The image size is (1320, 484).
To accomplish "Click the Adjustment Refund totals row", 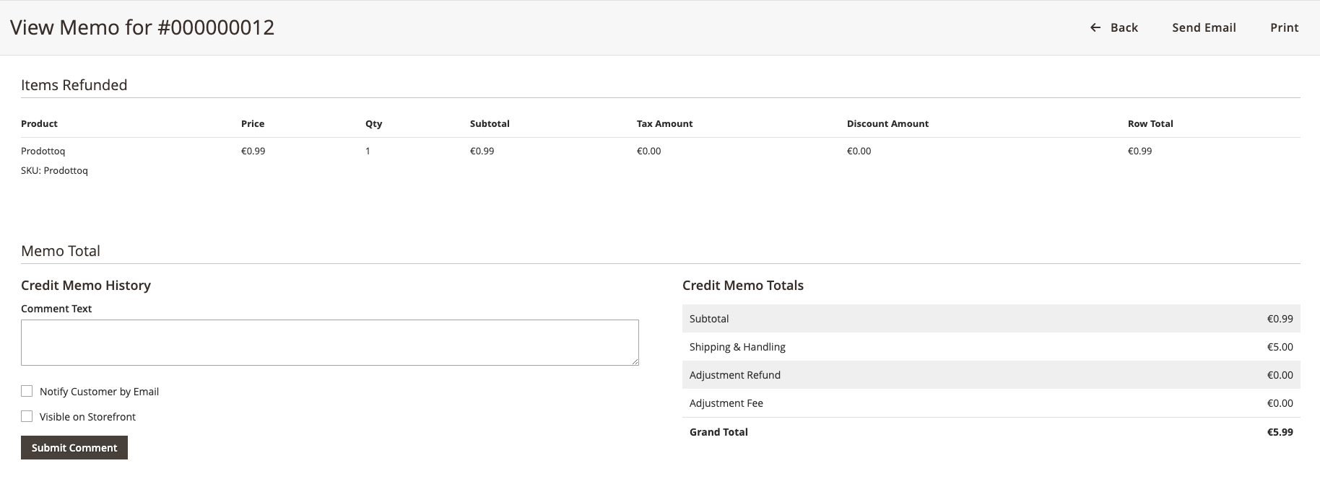I will click(991, 375).
